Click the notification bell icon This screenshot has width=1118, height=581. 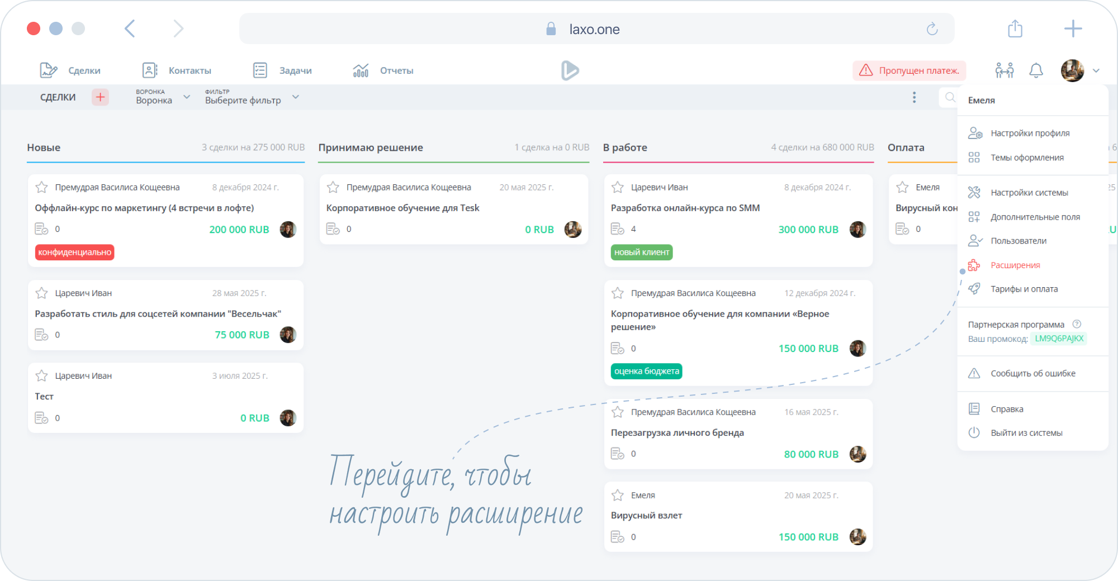coord(1036,70)
